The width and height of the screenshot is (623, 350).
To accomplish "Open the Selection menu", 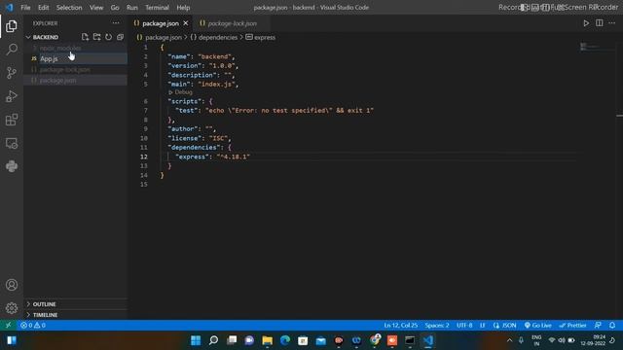I will 69,8.
